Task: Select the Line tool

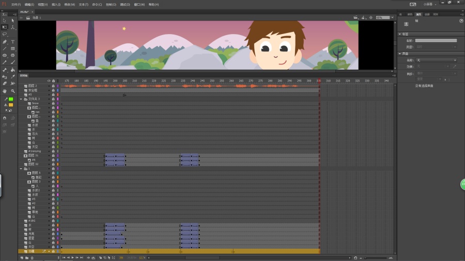Action: (5, 48)
